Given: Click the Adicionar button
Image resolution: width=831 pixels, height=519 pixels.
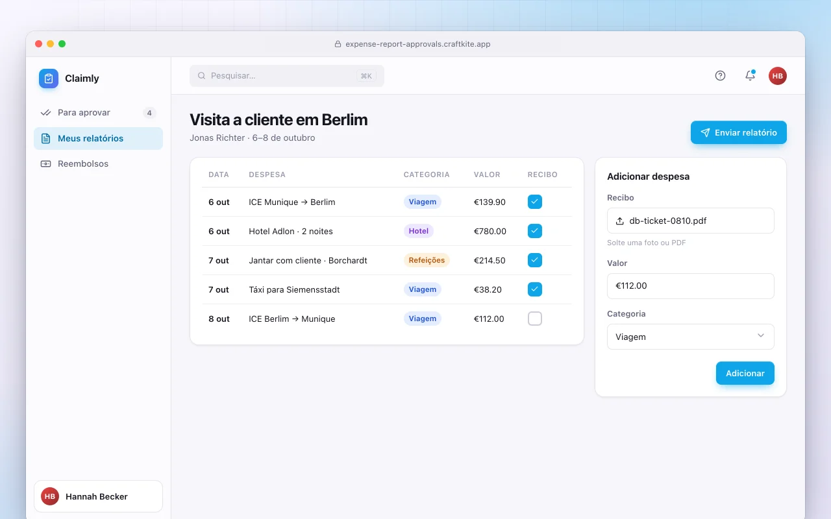Looking at the screenshot, I should (x=745, y=373).
